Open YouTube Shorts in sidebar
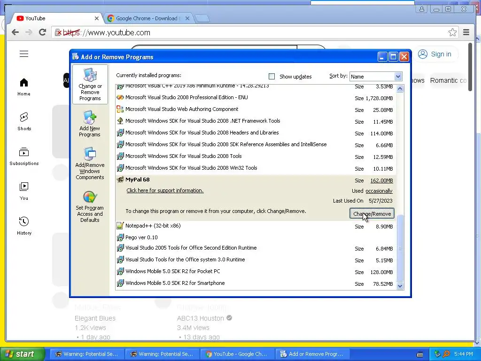The width and height of the screenshot is (481, 361). [24, 122]
